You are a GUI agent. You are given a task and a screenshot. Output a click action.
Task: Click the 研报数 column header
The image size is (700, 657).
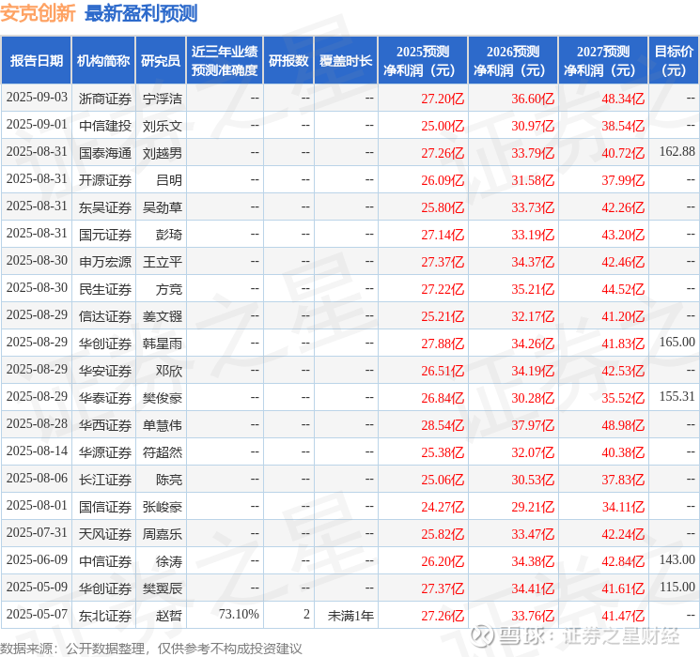coord(288,61)
